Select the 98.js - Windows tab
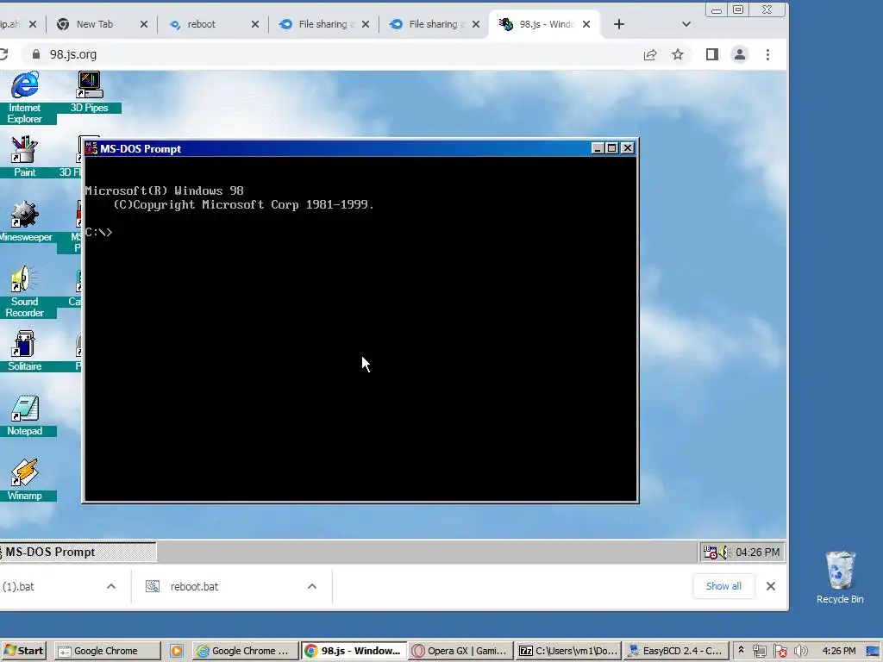 (545, 24)
